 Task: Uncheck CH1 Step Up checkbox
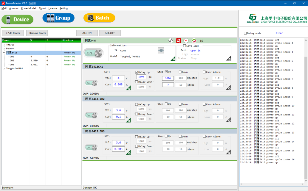coord(166,72)
